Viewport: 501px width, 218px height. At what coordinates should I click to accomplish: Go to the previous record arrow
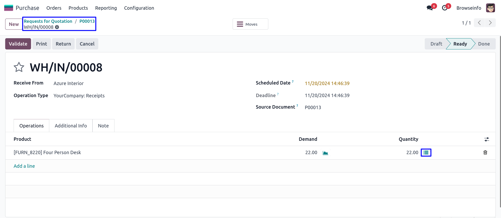479,23
